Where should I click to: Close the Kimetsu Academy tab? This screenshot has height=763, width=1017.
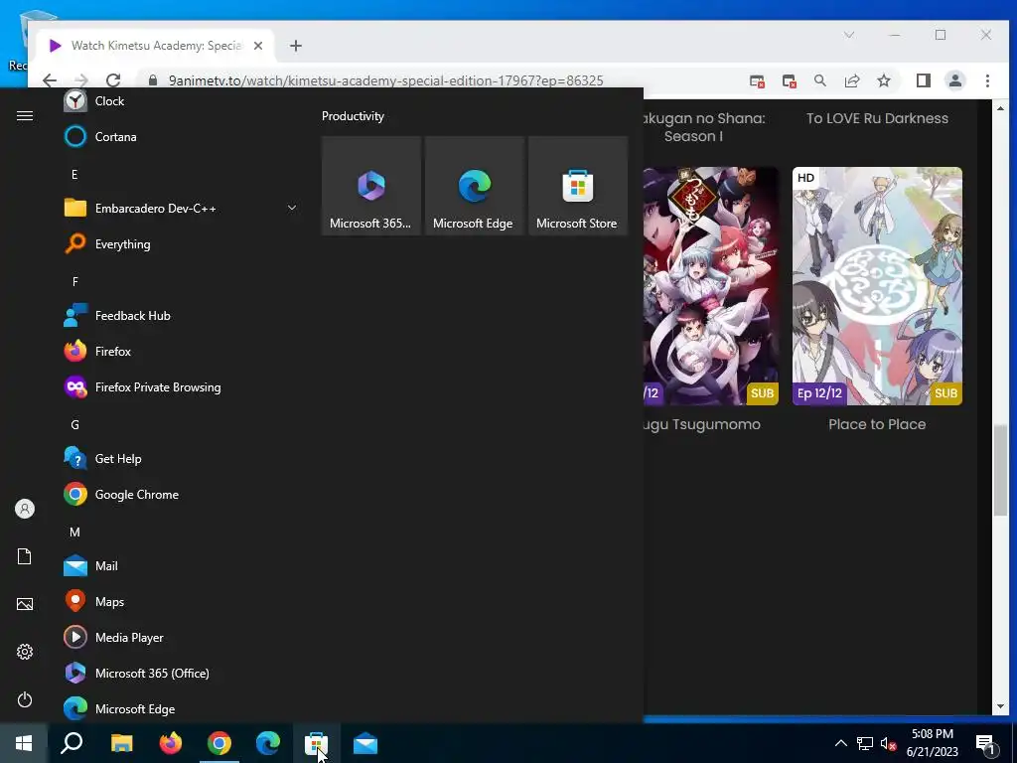pos(258,46)
